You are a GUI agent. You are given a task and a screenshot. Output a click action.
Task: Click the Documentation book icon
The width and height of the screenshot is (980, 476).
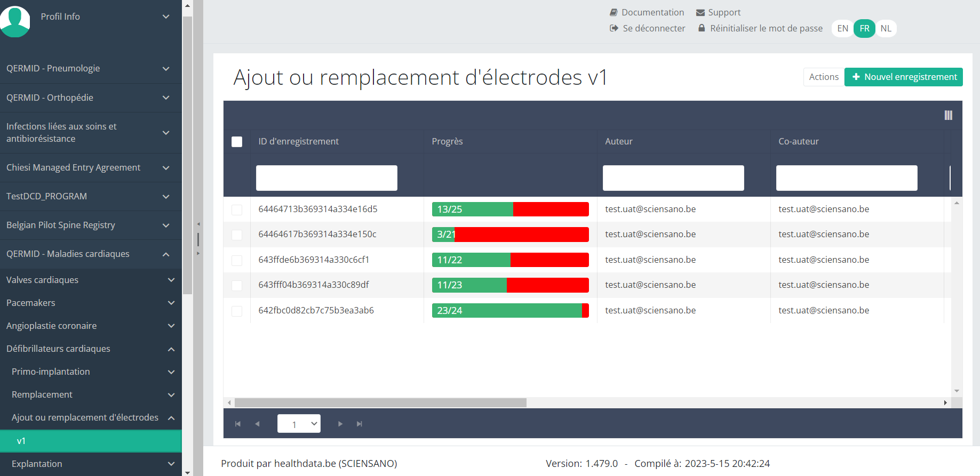(x=614, y=12)
